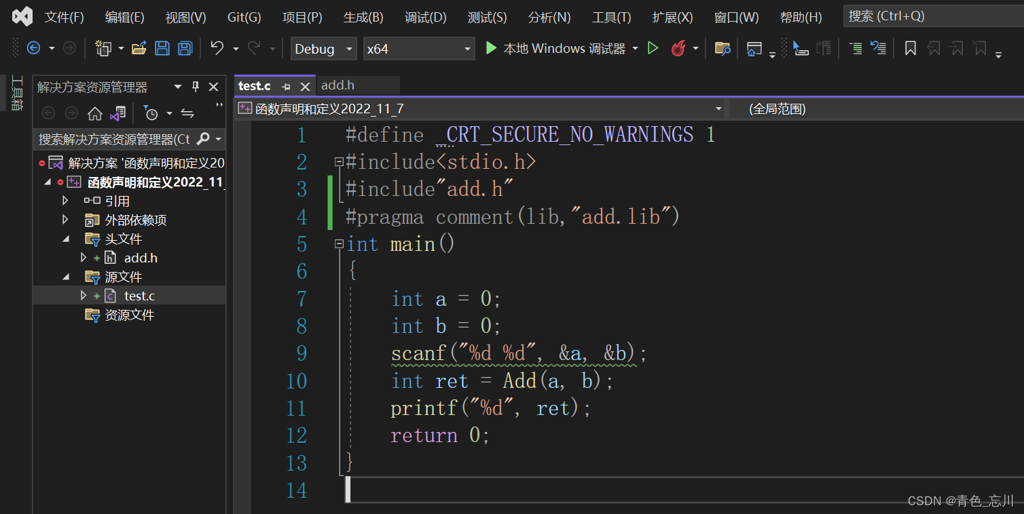
Task: Open the 函数声明和定义2022_11_7 project scope dropdown
Action: point(480,108)
